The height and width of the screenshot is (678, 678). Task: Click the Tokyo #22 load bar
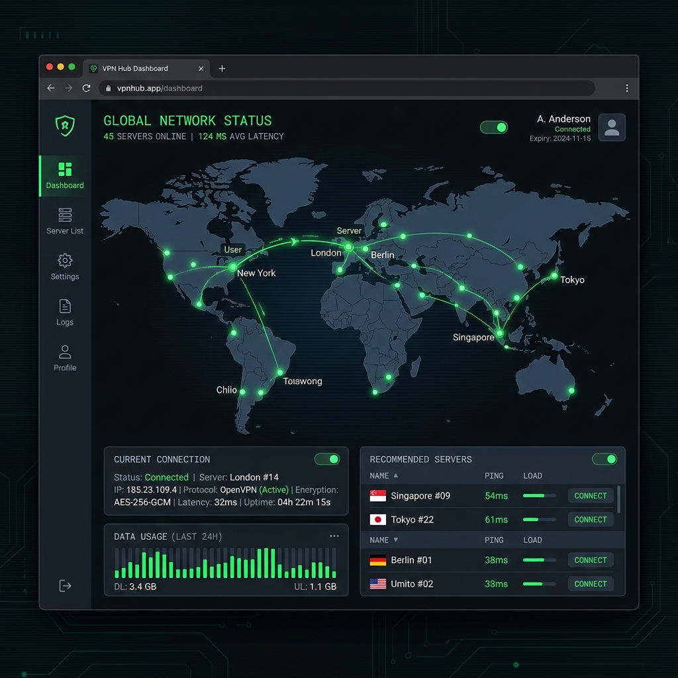(x=538, y=519)
